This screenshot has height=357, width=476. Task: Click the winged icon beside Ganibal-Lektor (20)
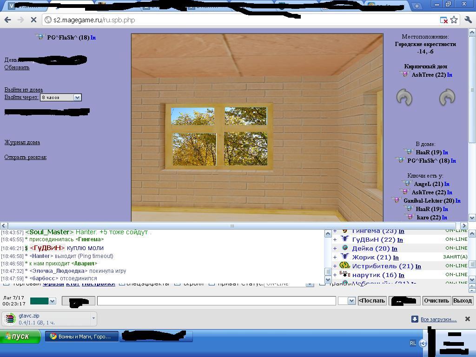[396, 200]
